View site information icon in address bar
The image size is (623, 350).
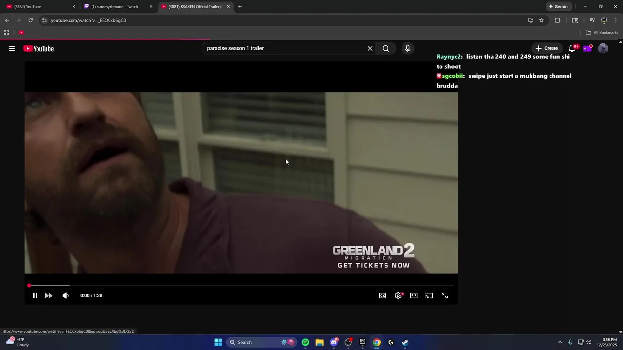click(x=44, y=20)
